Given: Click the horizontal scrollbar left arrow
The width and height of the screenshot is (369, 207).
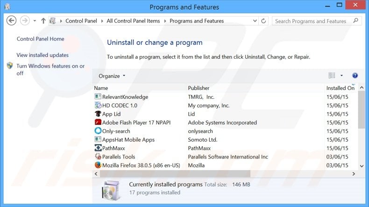Looking at the screenshot, I should (x=96, y=173).
